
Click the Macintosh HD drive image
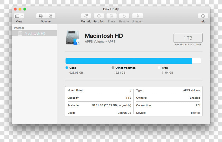[73, 38]
